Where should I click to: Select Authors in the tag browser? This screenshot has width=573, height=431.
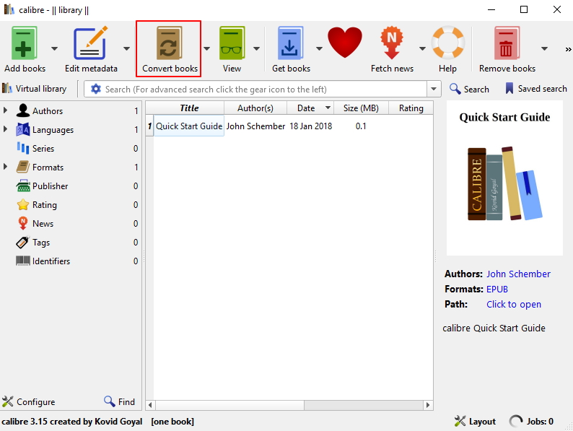click(48, 110)
